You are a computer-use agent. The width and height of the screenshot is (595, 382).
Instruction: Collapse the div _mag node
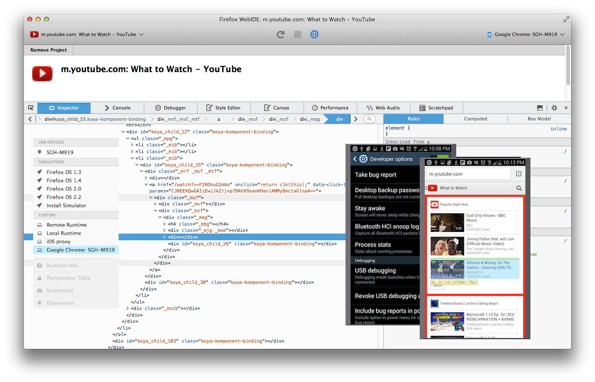click(160, 217)
